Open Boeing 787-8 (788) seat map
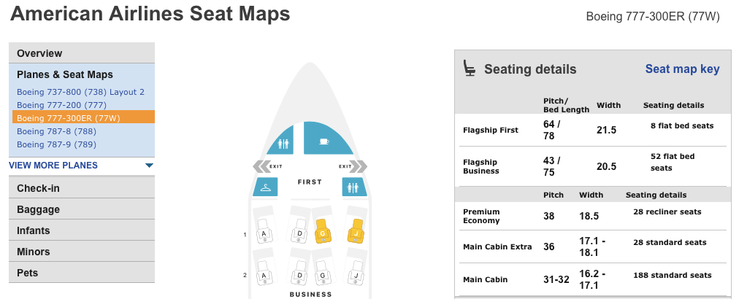This screenshot has height=299, width=739. 56,131
